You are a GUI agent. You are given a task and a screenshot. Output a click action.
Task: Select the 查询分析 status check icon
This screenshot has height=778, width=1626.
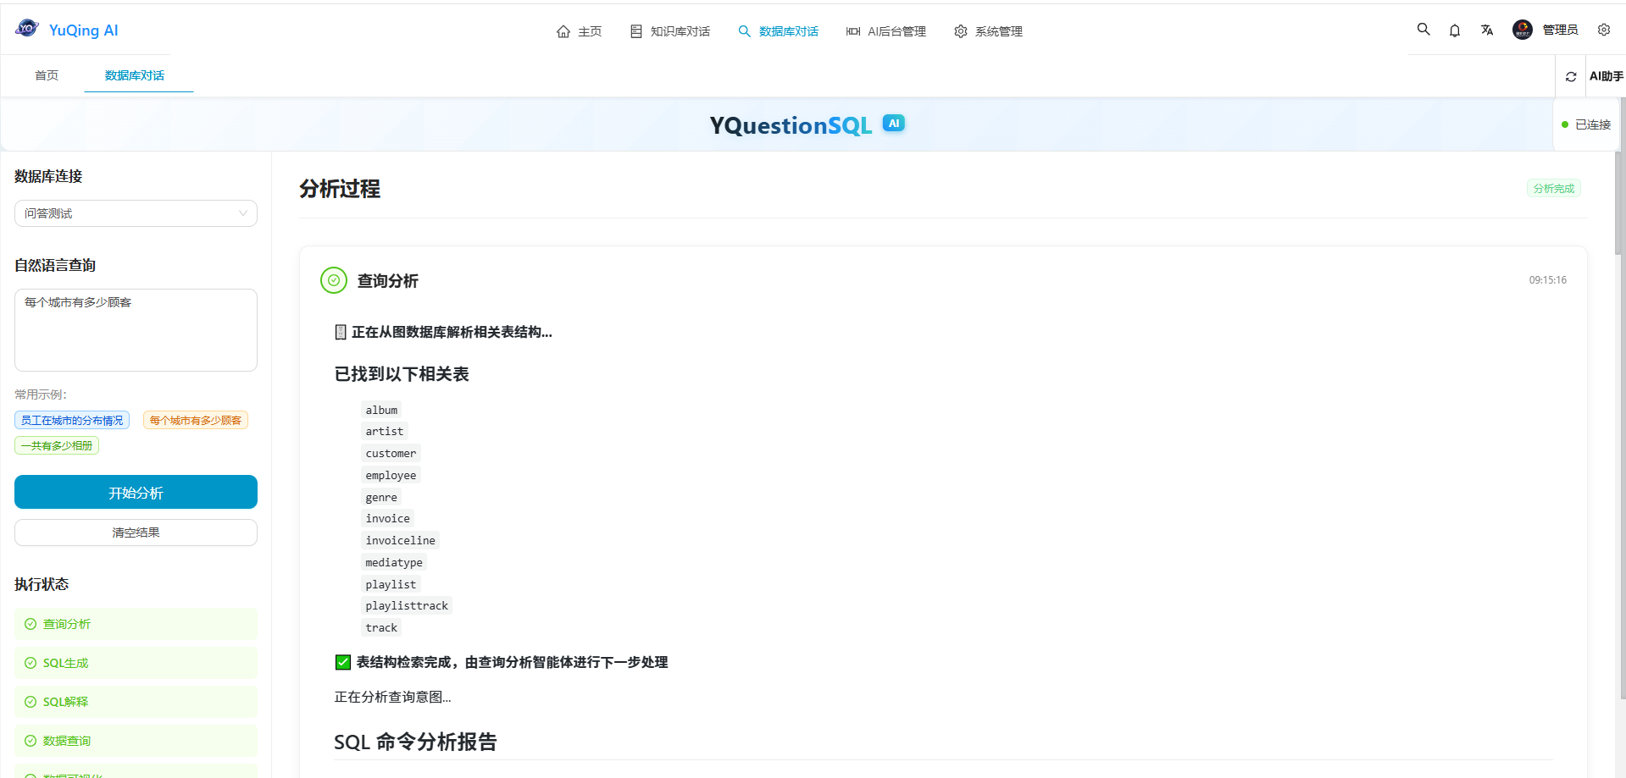pos(30,624)
